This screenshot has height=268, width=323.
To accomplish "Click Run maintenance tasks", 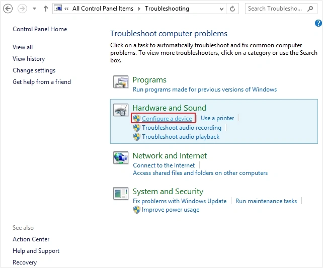I will [266, 201].
